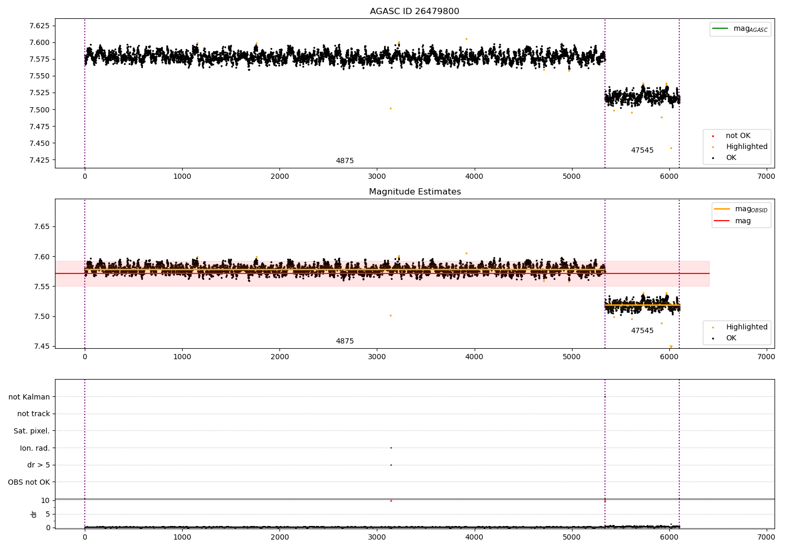Click the 'dr' y-axis label in bottom plot

click(34, 514)
